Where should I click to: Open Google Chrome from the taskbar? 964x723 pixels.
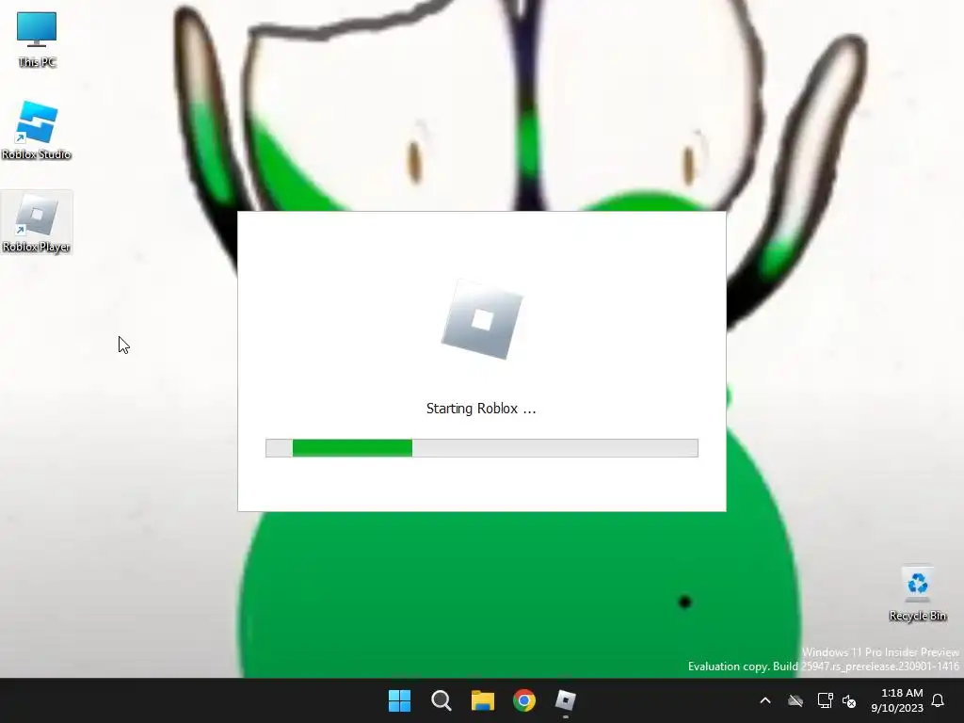coord(524,700)
